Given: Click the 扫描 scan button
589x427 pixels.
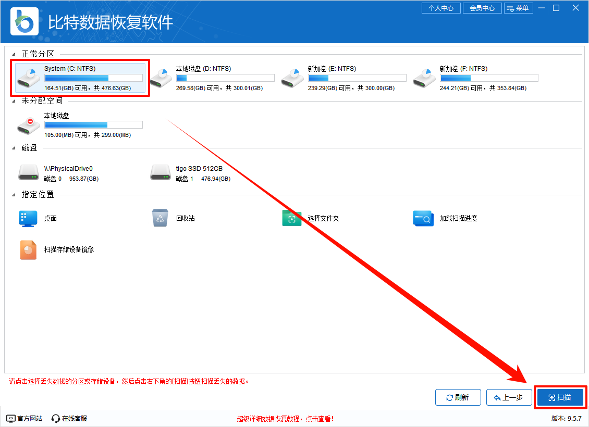Looking at the screenshot, I should click(x=560, y=397).
